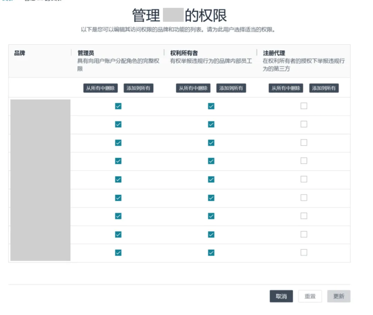Screen dimensions: 373x315
Task: Uncheck 管理员 checkbox in the last brand row
Action: [118, 253]
